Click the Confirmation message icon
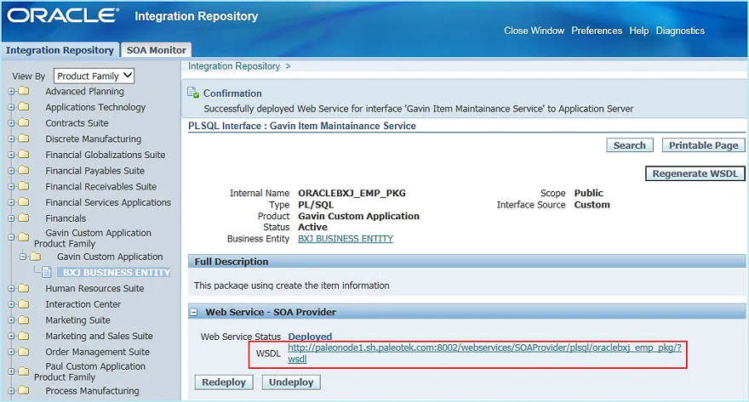Viewport: 749px width, 402px height. pos(193,93)
